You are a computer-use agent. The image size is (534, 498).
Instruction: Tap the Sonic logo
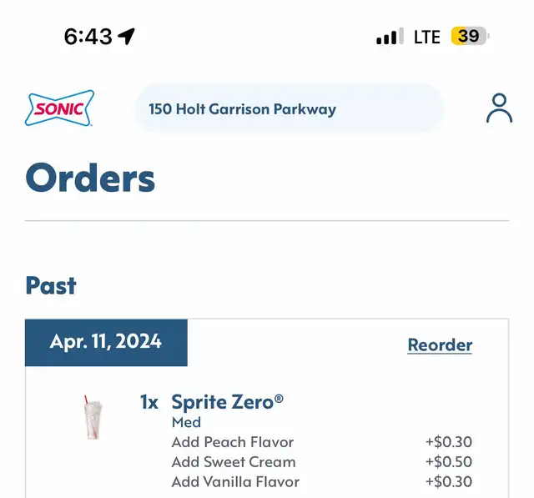tap(59, 108)
